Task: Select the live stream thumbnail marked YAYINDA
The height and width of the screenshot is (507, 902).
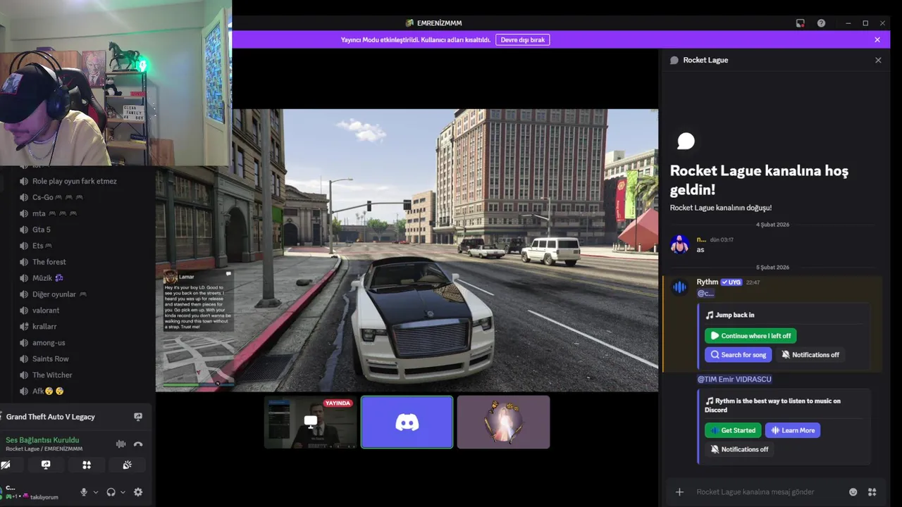Action: point(310,423)
